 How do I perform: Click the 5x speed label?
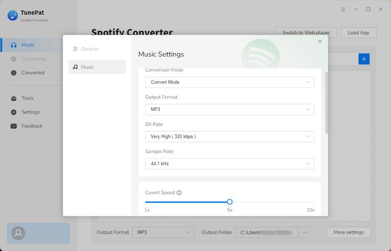[x=230, y=210]
